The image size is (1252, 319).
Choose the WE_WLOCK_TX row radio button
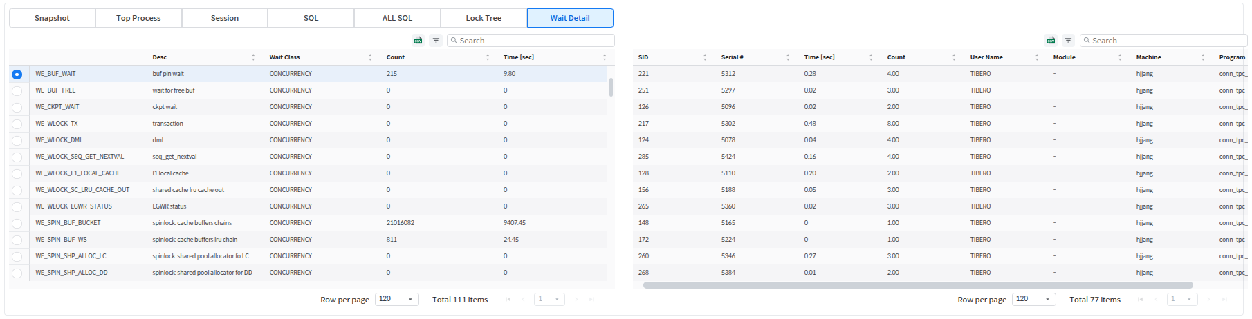point(17,124)
